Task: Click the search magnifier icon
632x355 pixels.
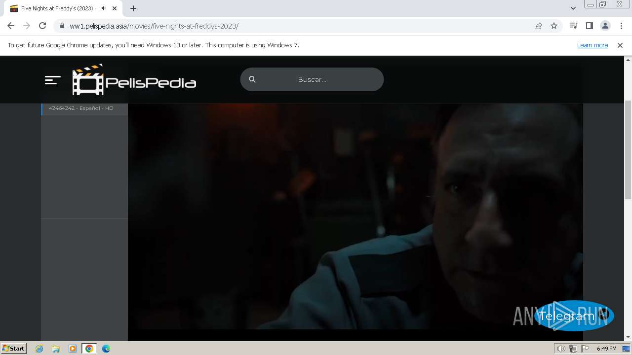Action: click(252, 79)
